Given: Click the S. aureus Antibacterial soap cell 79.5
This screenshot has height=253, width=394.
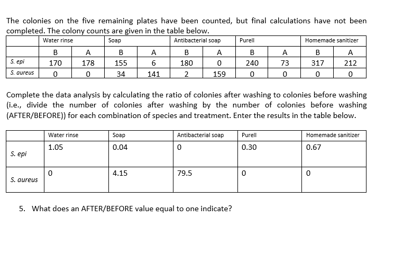Looking at the screenshot, I should pos(205,180).
